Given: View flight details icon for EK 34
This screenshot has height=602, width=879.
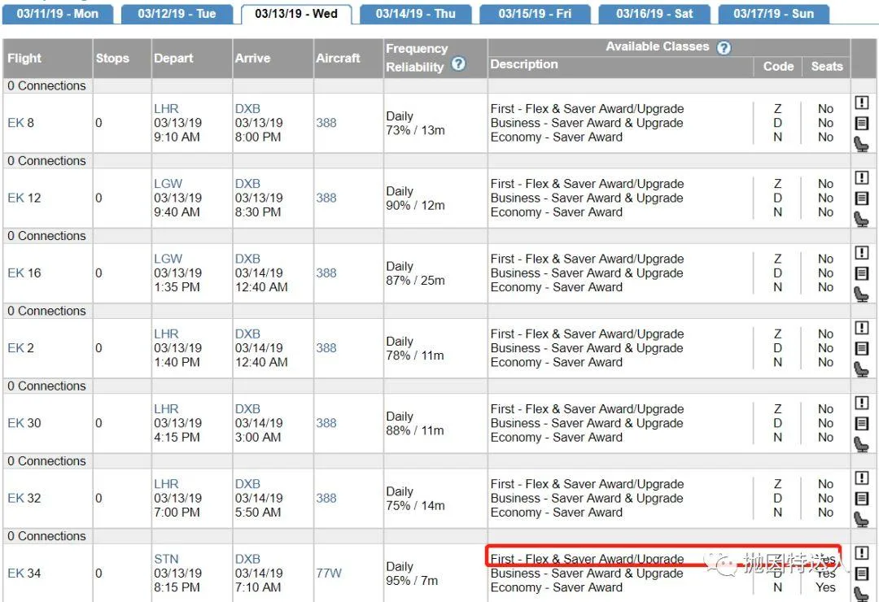Looking at the screenshot, I should coord(862,574).
